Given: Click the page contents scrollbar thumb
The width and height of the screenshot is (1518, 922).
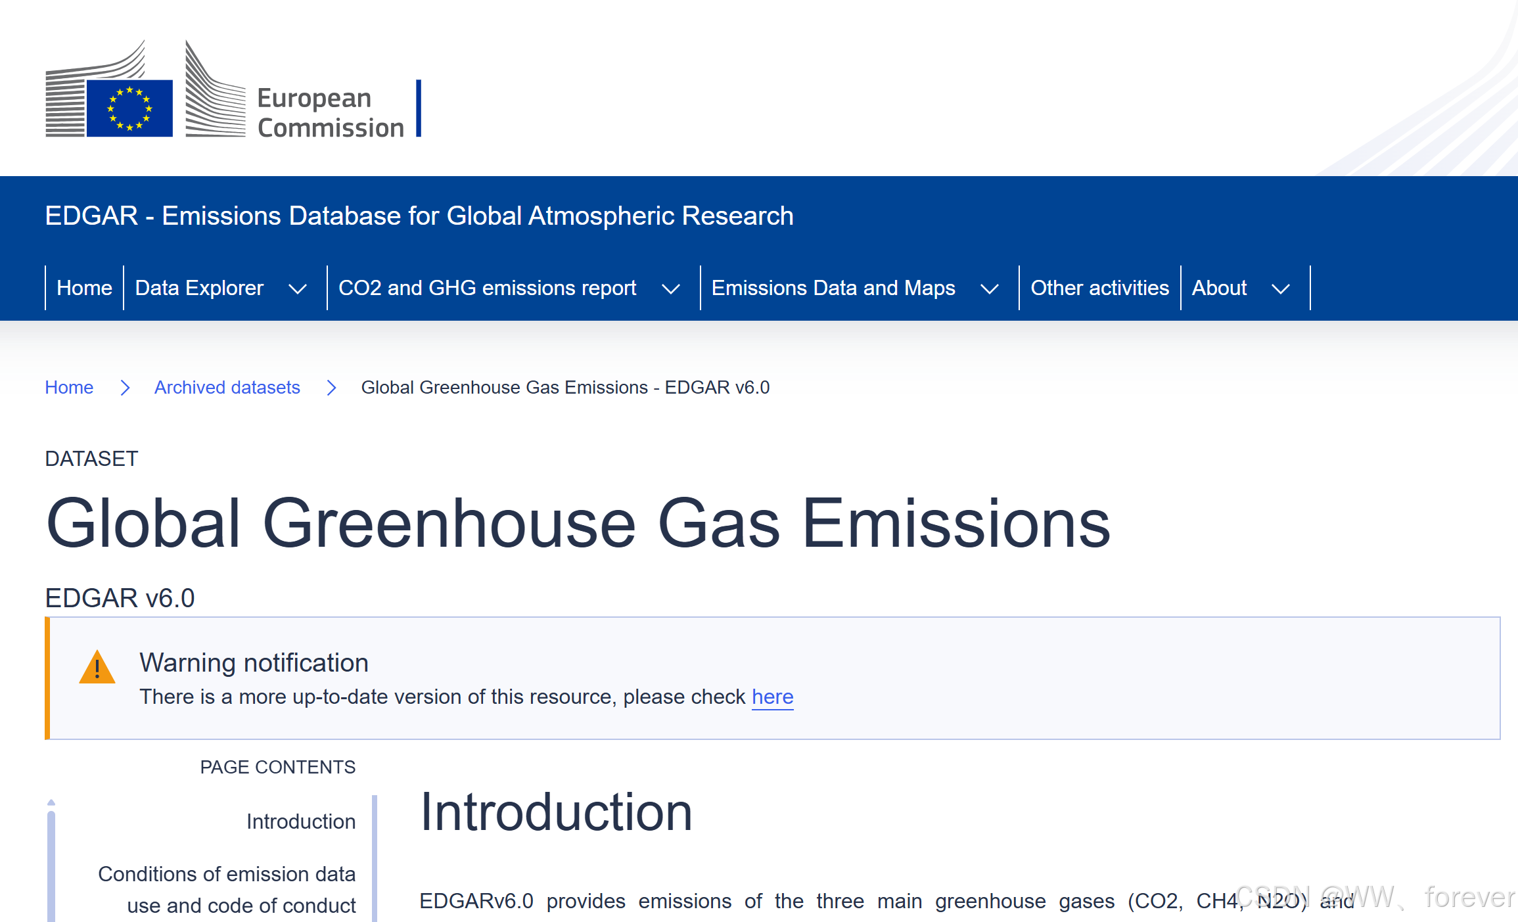Looking at the screenshot, I should click(51, 866).
